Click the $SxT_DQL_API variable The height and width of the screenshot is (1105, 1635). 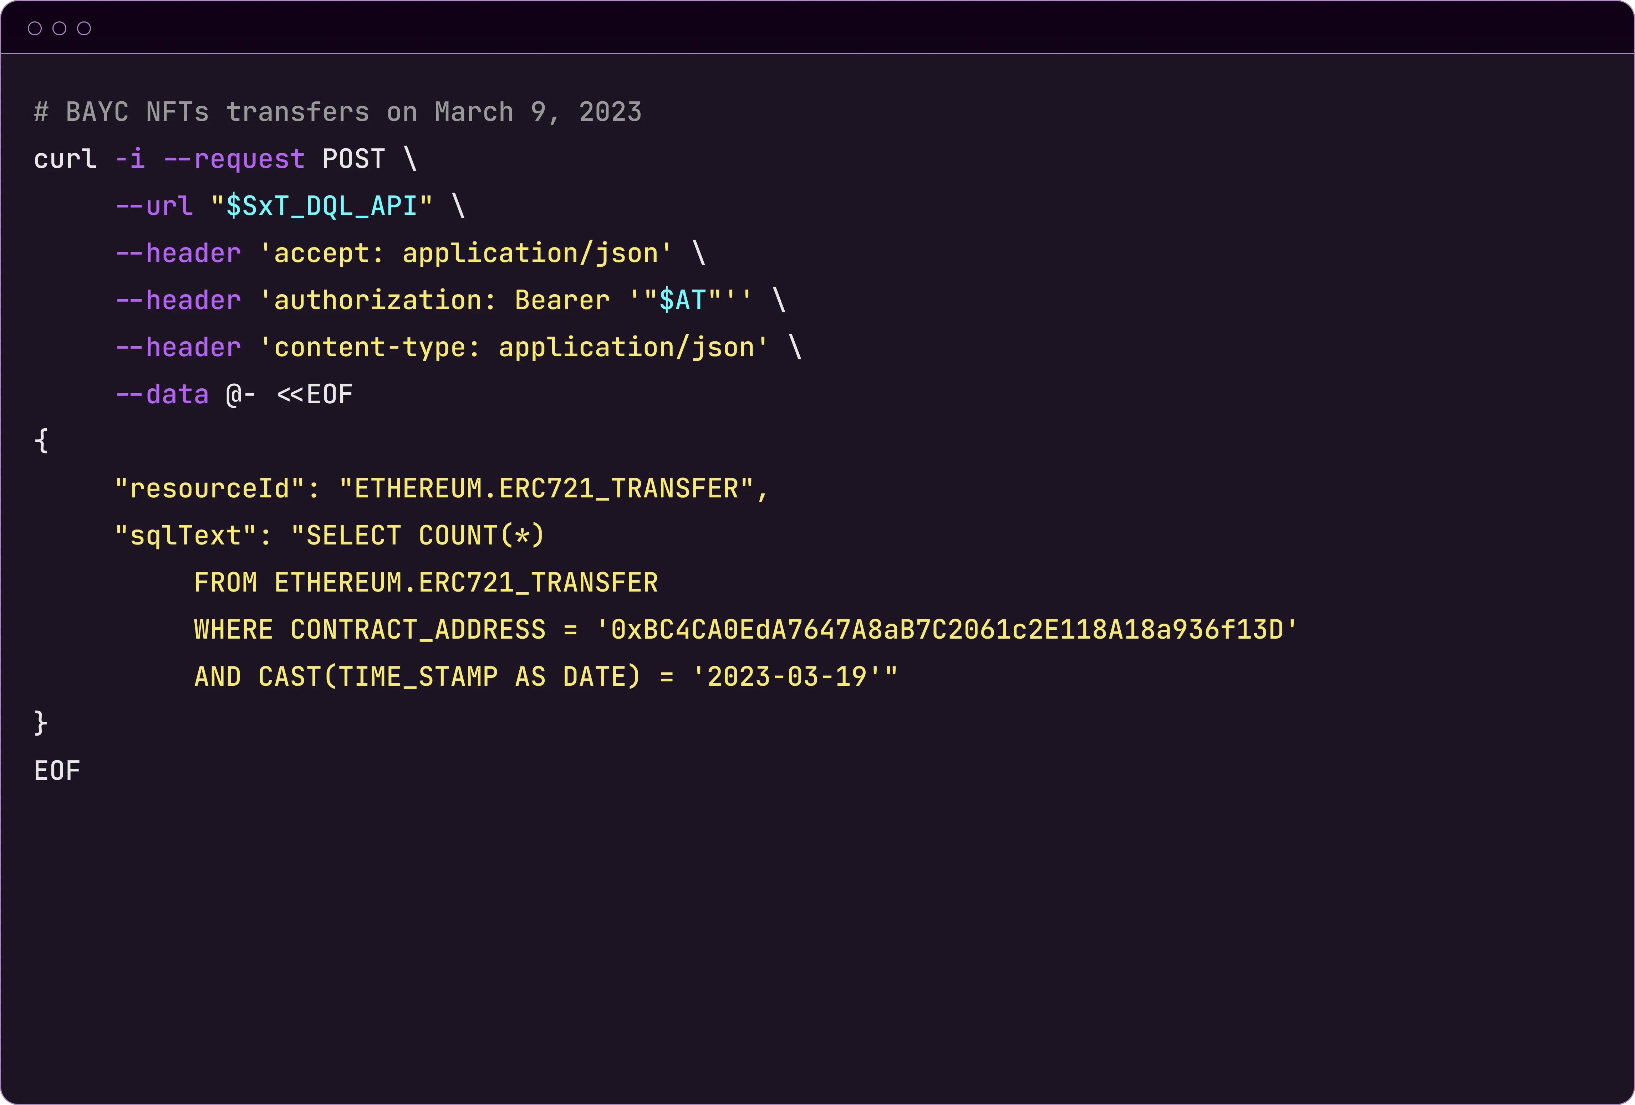point(321,206)
